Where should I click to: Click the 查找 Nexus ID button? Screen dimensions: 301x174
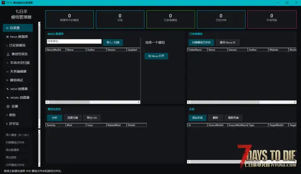228,42
